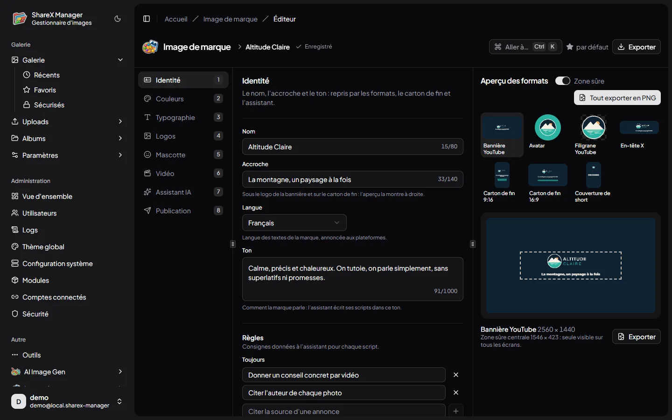
Task: Mark brand as par défaut star
Action: coord(587,47)
